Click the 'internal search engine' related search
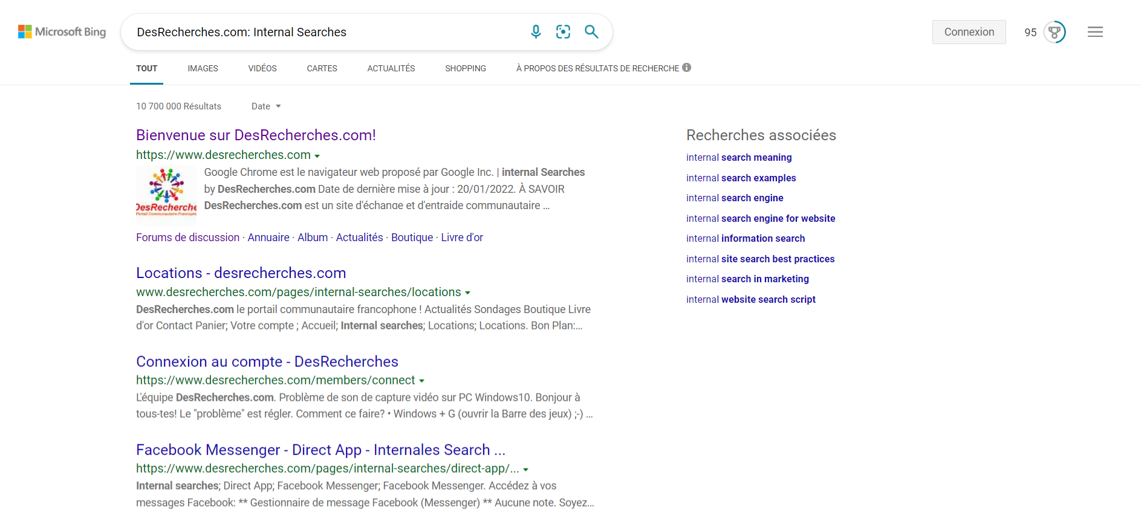 pyautogui.click(x=735, y=198)
